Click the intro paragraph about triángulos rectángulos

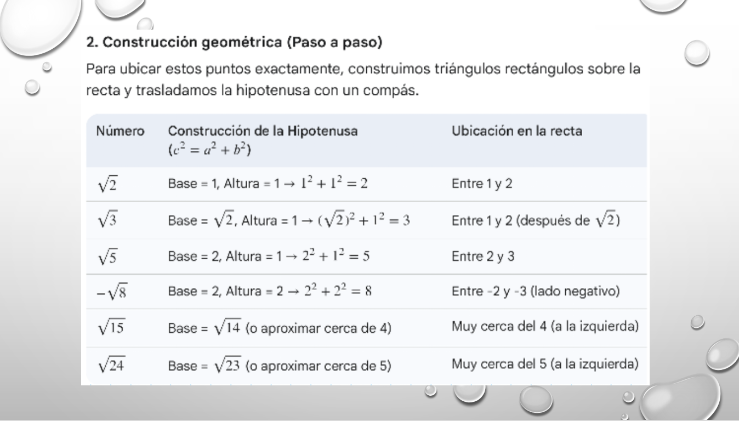pyautogui.click(x=364, y=80)
